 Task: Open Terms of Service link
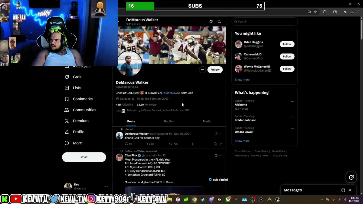(242, 151)
